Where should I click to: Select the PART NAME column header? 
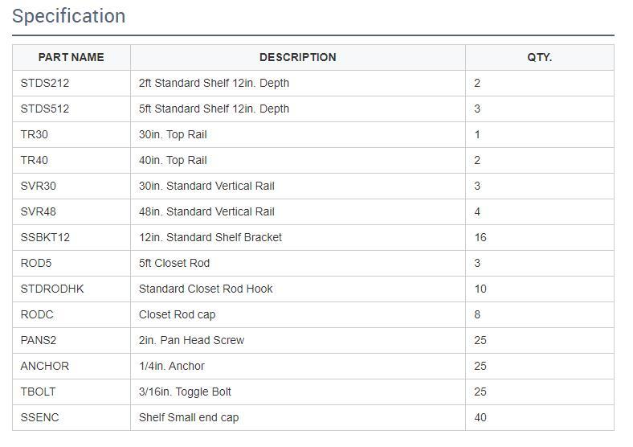71,57
